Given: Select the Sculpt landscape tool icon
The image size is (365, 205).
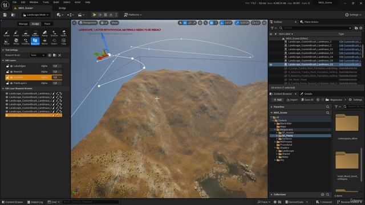Looking at the screenshot, I should pos(6,33).
